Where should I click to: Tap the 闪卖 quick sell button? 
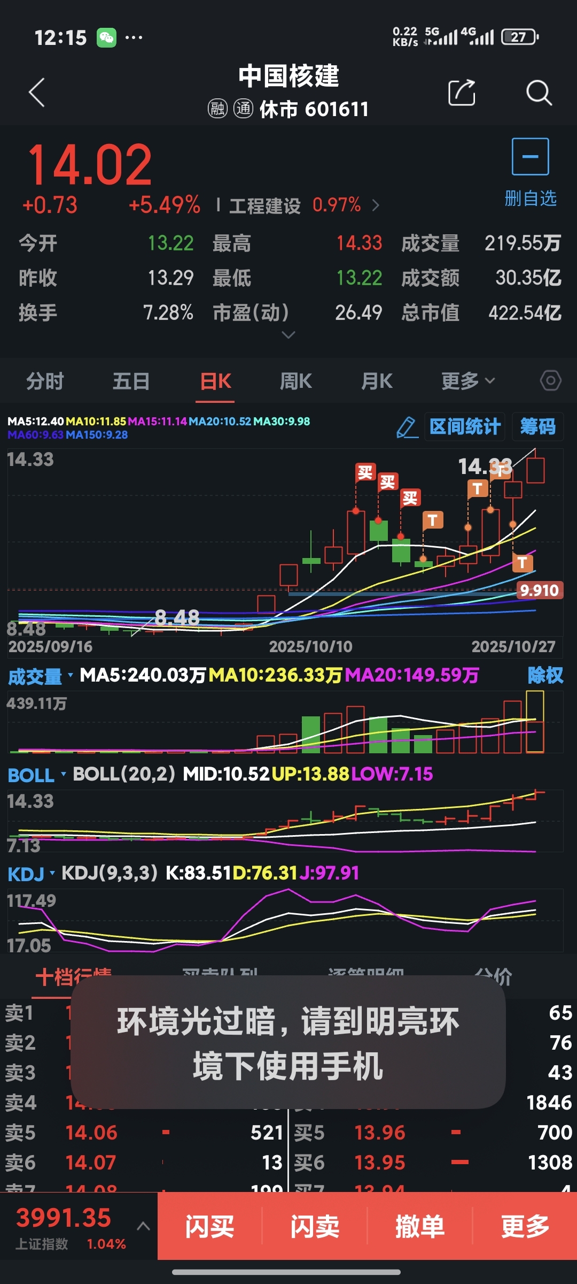[x=315, y=1226]
